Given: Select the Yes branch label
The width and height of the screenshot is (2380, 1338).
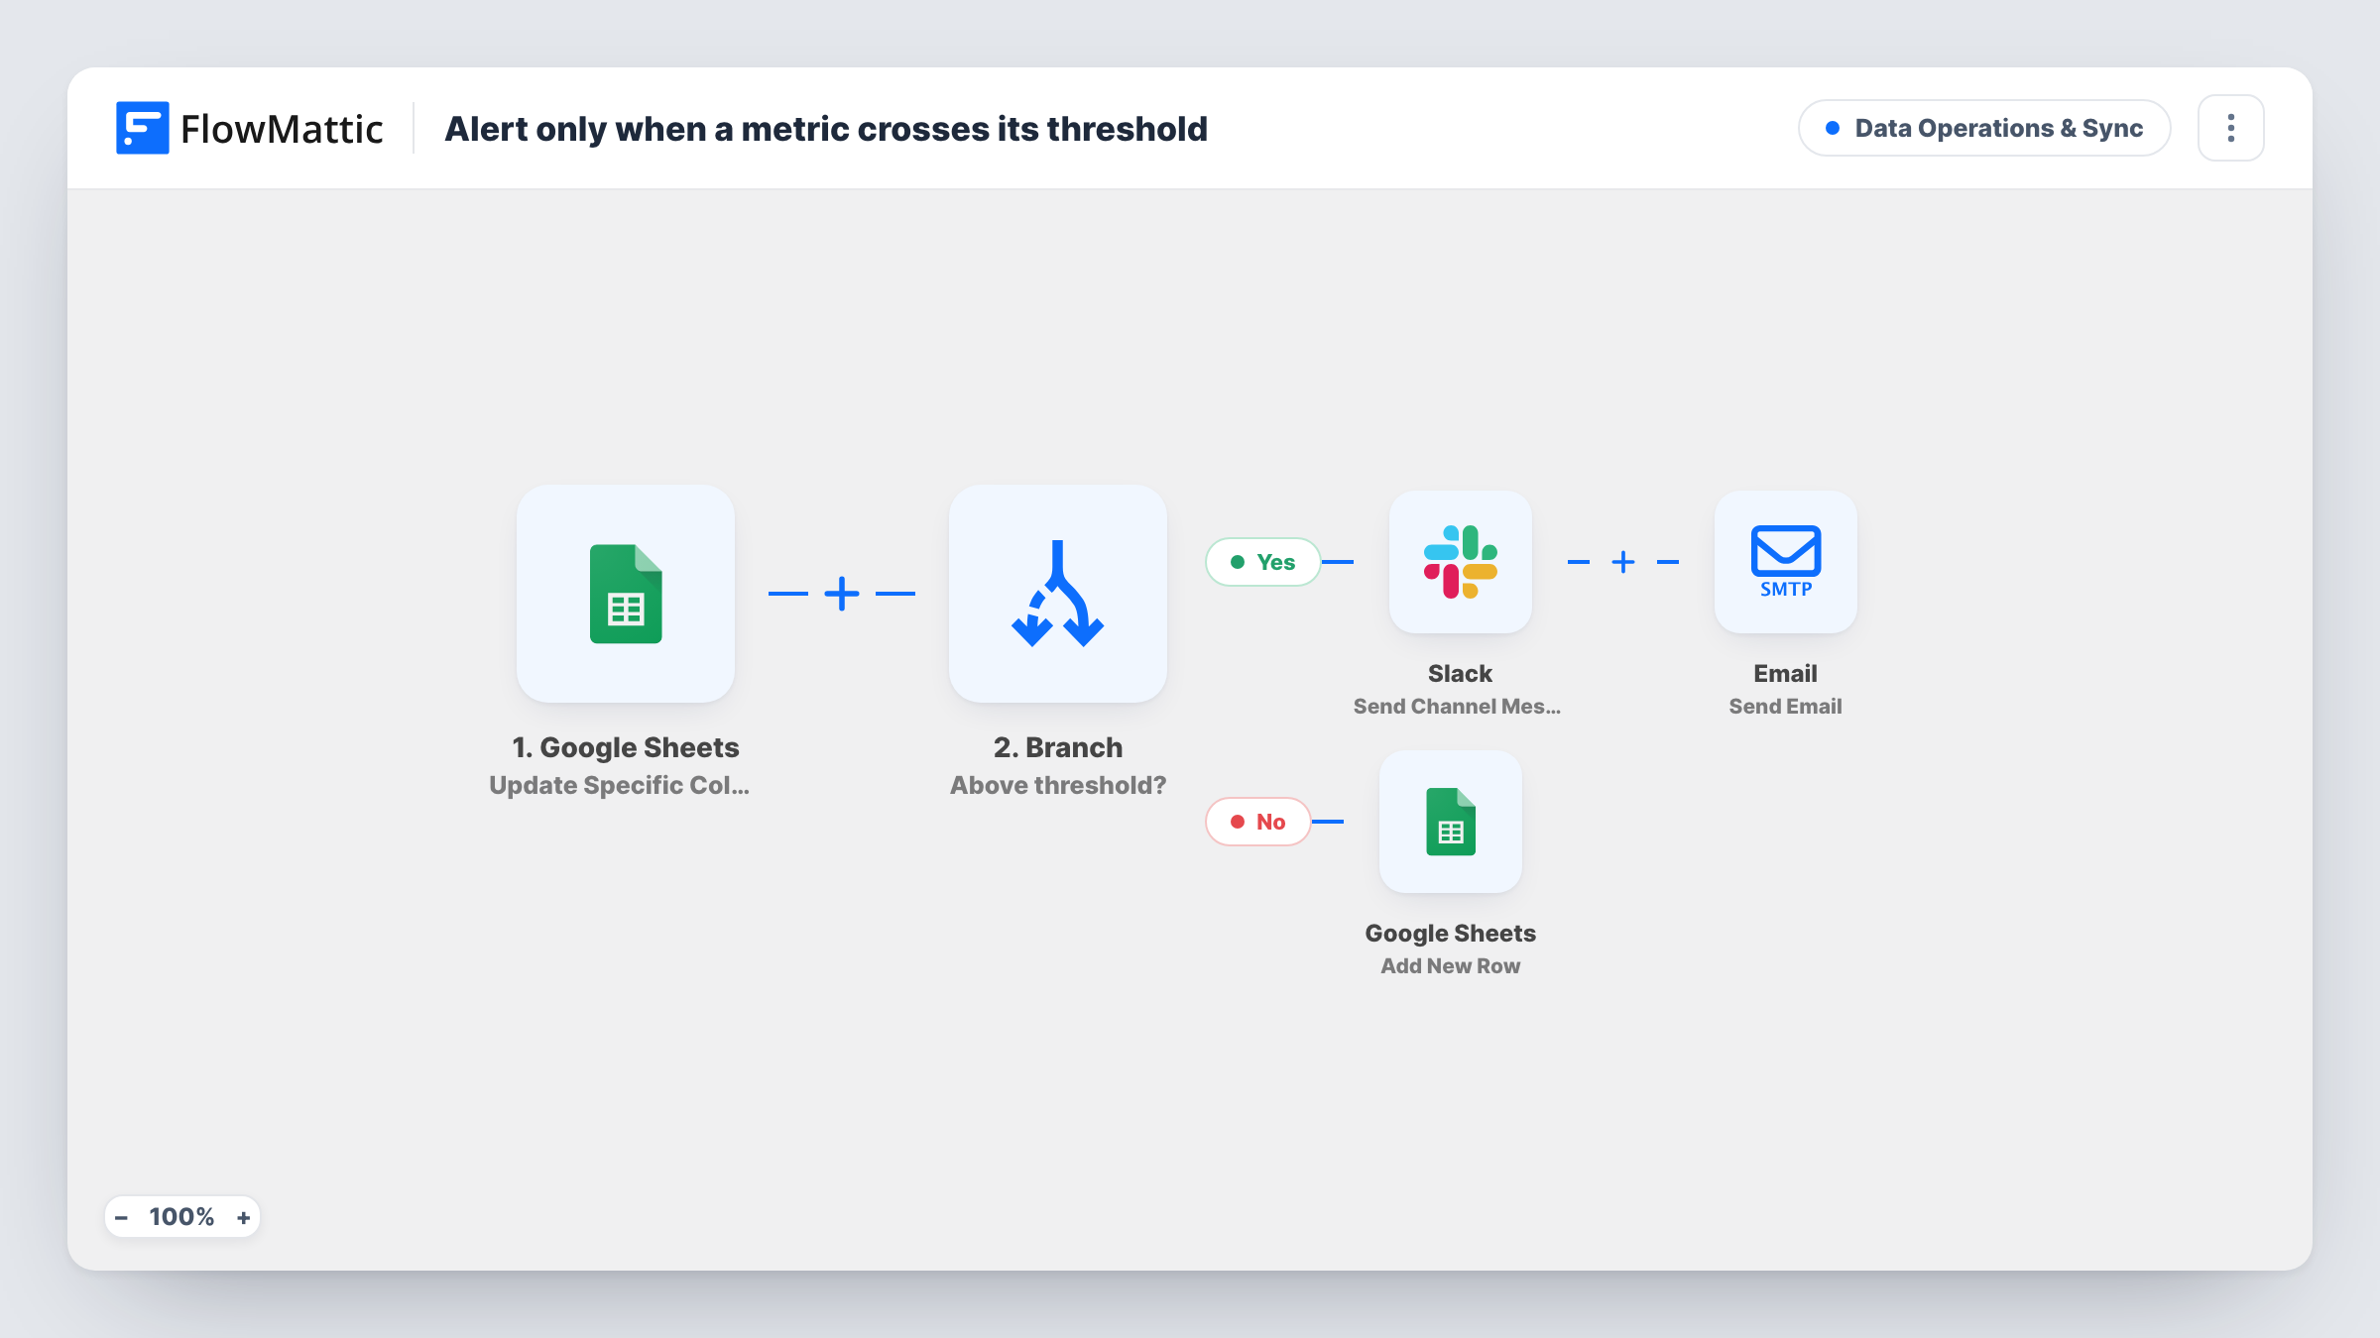Looking at the screenshot, I should (1263, 562).
